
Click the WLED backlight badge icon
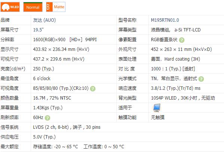[10, 7]
